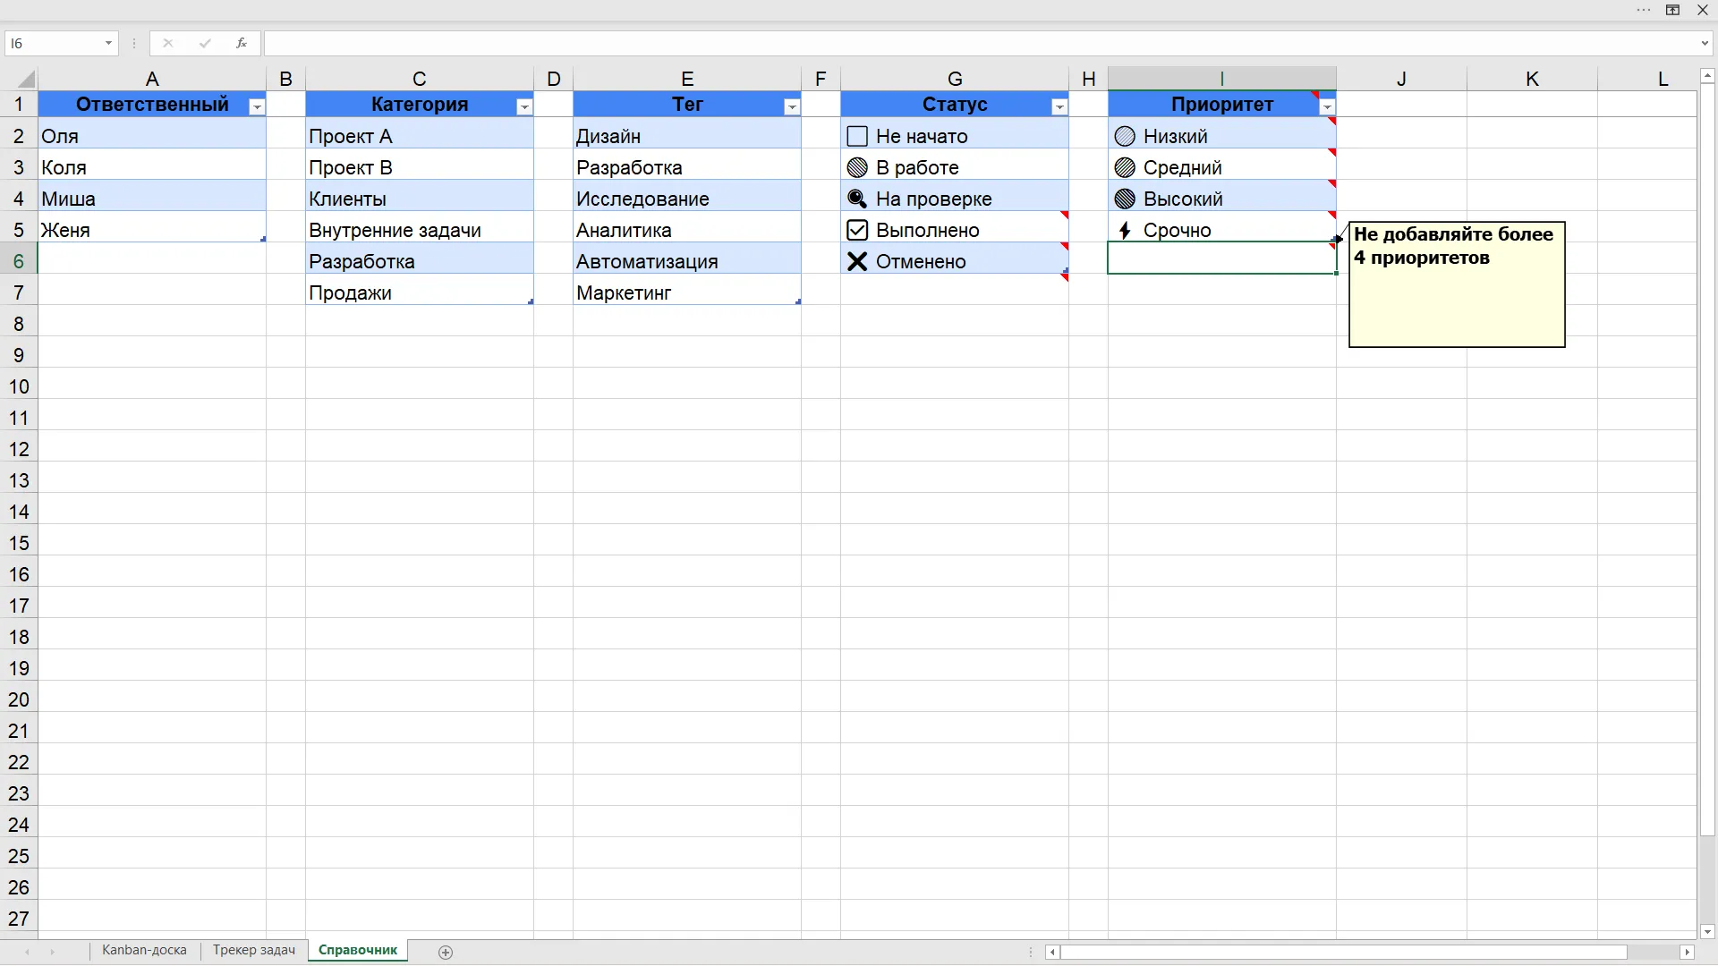Viewport: 1718px width, 966px height.
Task: Click the Cancel entry X icon
Action: pyautogui.click(x=167, y=43)
